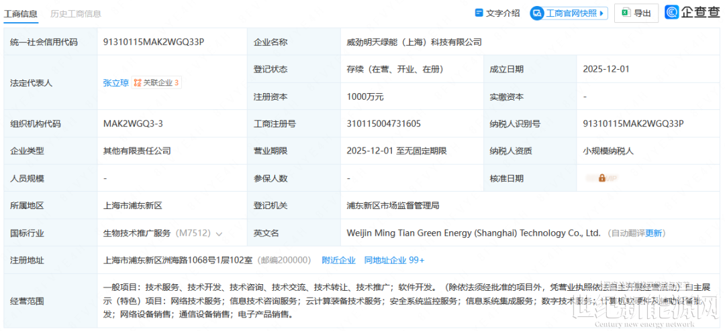Click the 工商注册号 value 310115004731605
This screenshot has height=331, width=725.
click(x=384, y=123)
